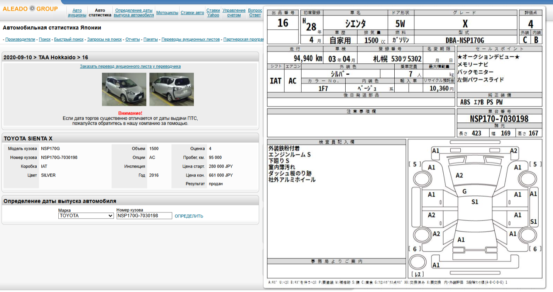Go to the Мотоциклы tab

coord(167,13)
